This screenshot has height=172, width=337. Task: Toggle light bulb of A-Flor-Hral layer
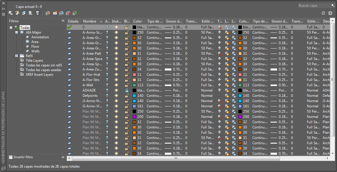click(x=107, y=75)
